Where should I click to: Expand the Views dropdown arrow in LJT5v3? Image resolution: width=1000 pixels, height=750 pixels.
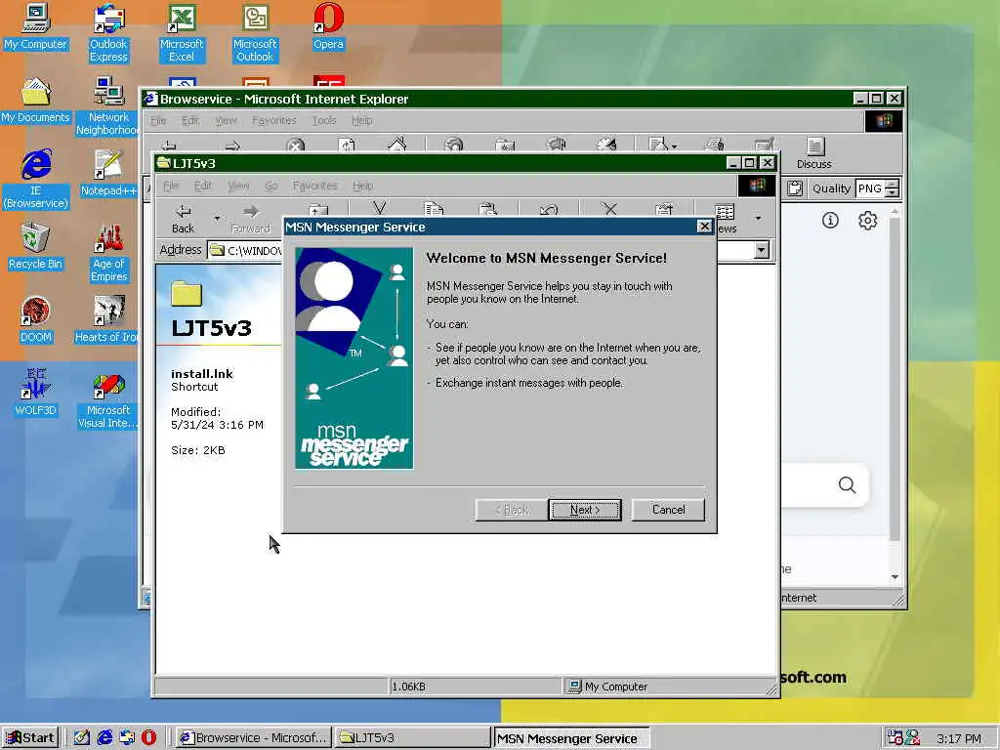(x=758, y=219)
